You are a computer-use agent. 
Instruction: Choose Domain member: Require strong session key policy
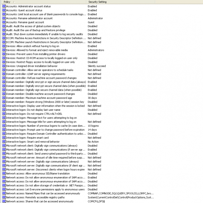tap(45, 102)
